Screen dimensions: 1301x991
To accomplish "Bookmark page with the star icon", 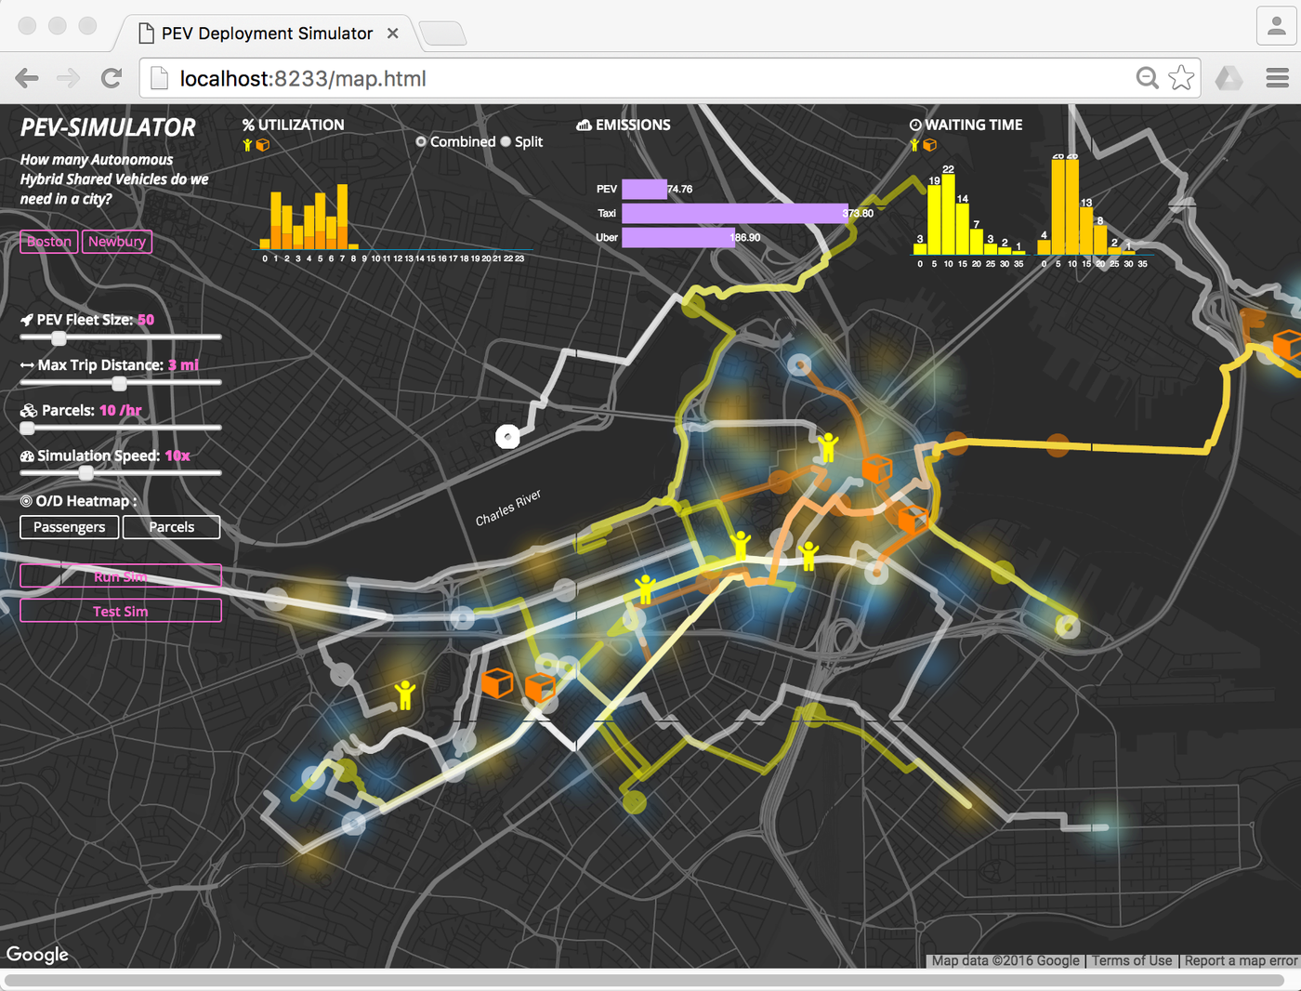I will tap(1181, 78).
